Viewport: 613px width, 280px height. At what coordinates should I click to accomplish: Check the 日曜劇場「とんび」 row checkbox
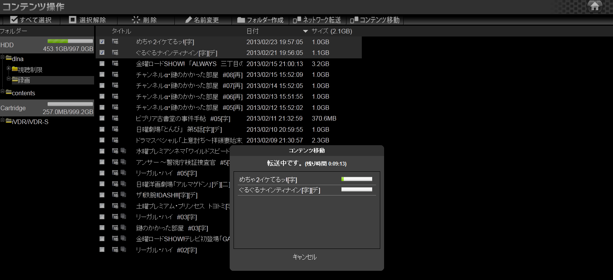pyautogui.click(x=102, y=129)
